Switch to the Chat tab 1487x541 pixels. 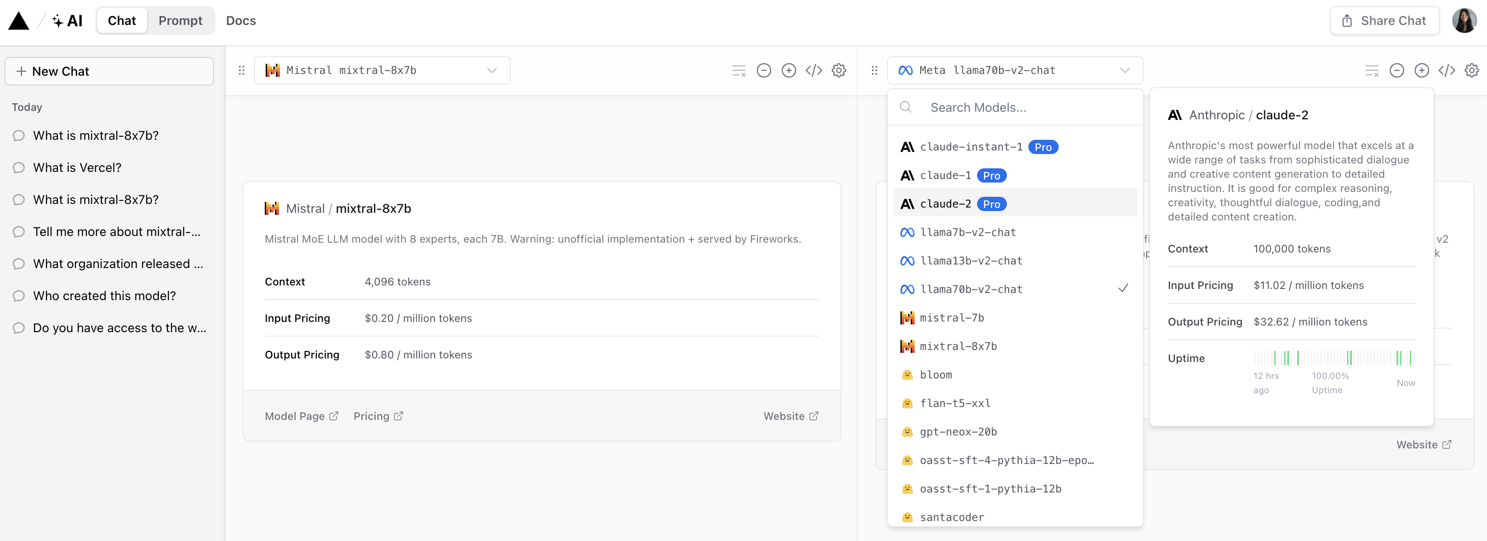[x=122, y=21]
